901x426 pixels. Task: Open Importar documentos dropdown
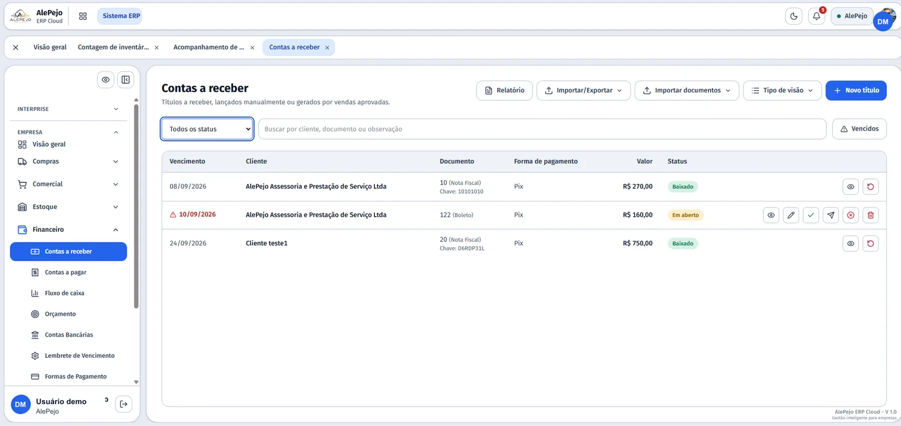(x=687, y=91)
